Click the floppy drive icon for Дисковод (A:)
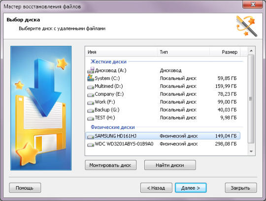 (x=91, y=70)
